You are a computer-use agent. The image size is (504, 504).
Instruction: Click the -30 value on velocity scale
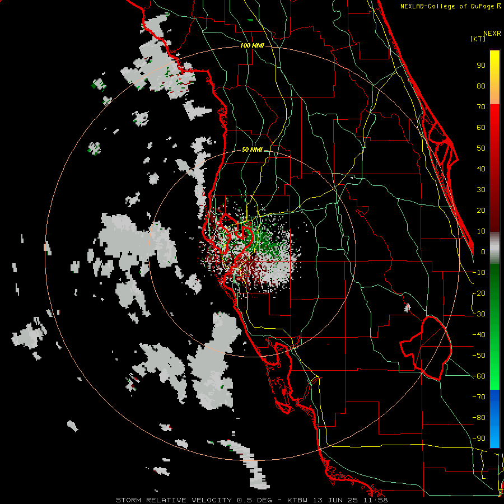coord(479,314)
